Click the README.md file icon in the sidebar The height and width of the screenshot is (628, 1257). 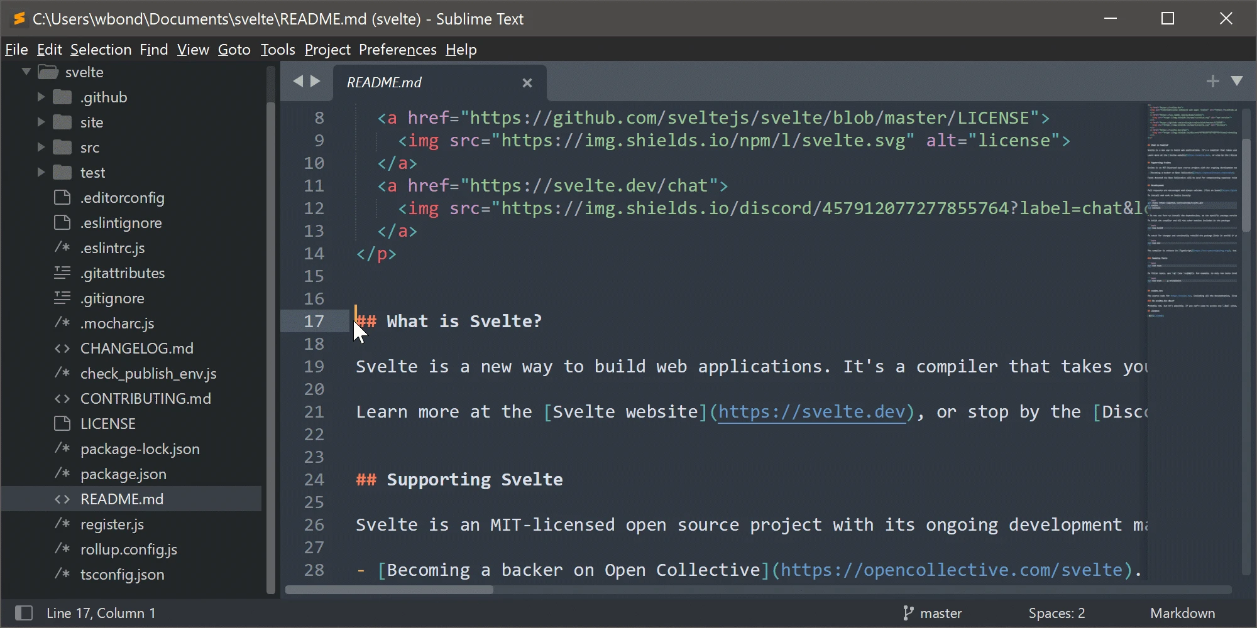click(62, 499)
